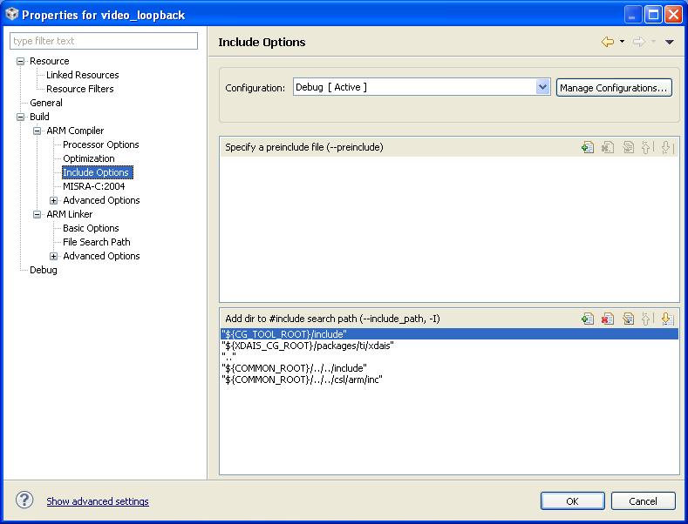Edit the selected include path entry
Viewport: 688px width, 524px height.
[x=628, y=319]
